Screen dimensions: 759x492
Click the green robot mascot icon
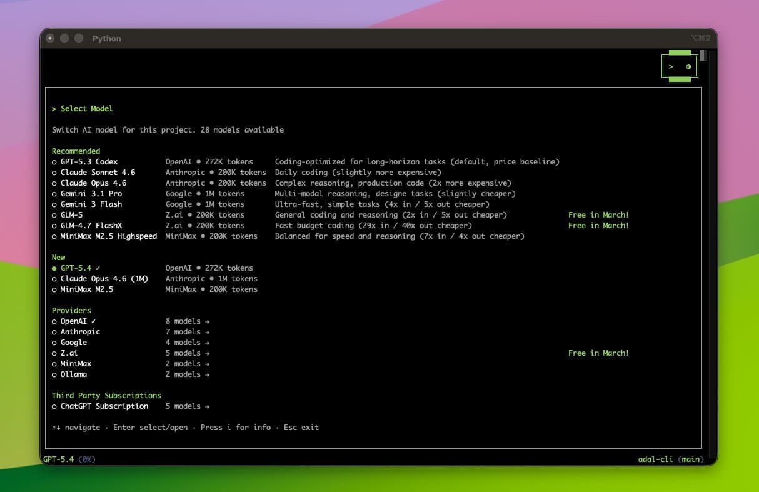680,66
